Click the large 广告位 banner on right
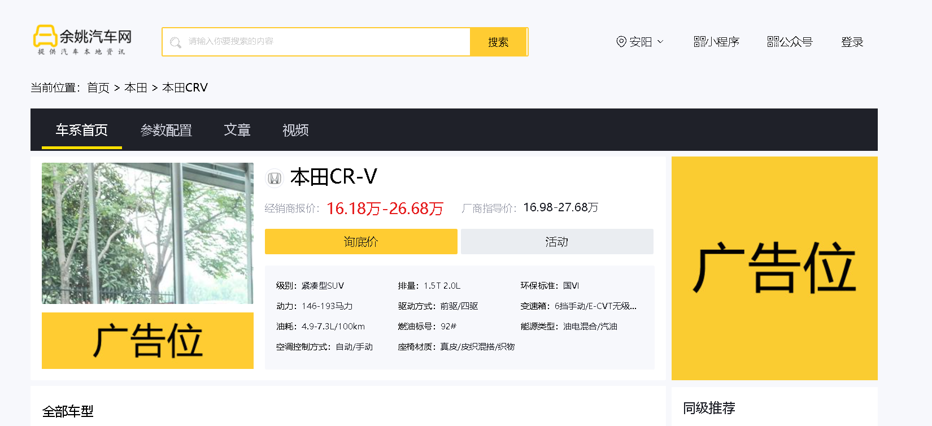The width and height of the screenshot is (932, 426). [774, 268]
